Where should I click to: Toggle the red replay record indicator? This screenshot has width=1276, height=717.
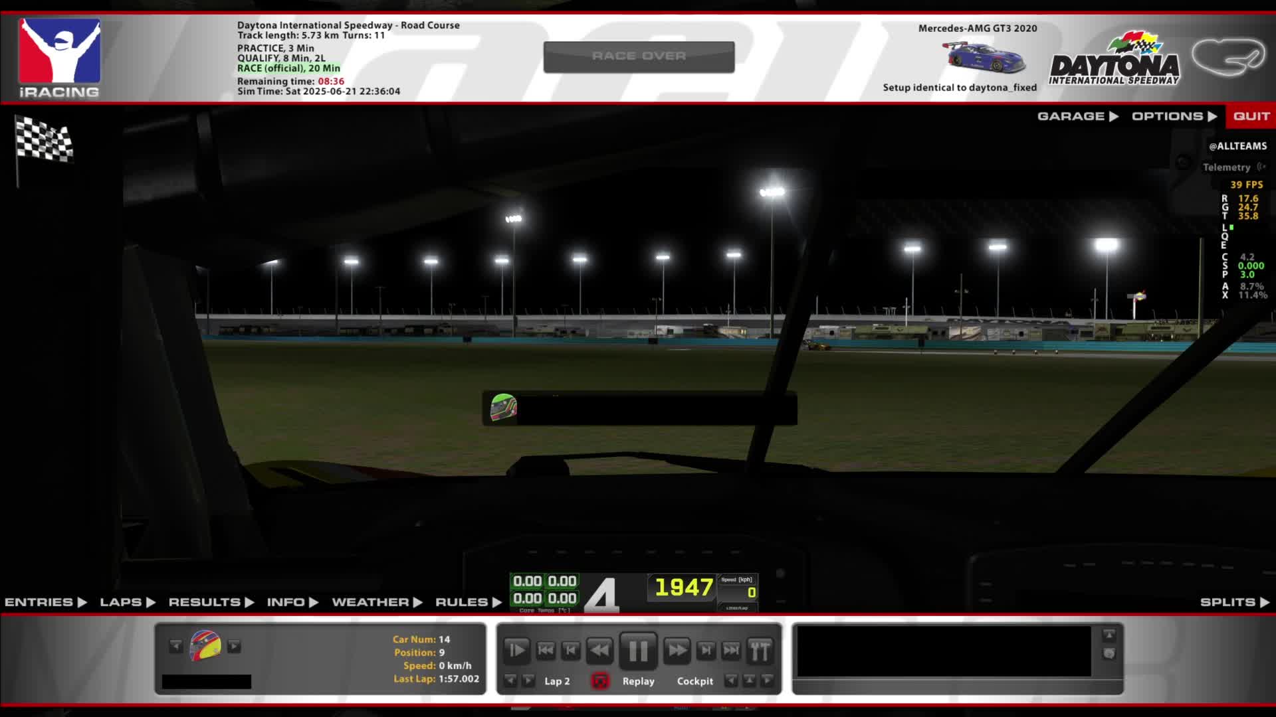(x=599, y=681)
